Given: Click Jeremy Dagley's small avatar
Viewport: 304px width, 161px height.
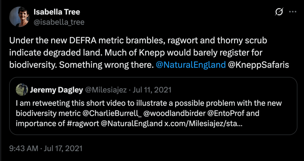Looking at the screenshot, I should coord(21,89).
